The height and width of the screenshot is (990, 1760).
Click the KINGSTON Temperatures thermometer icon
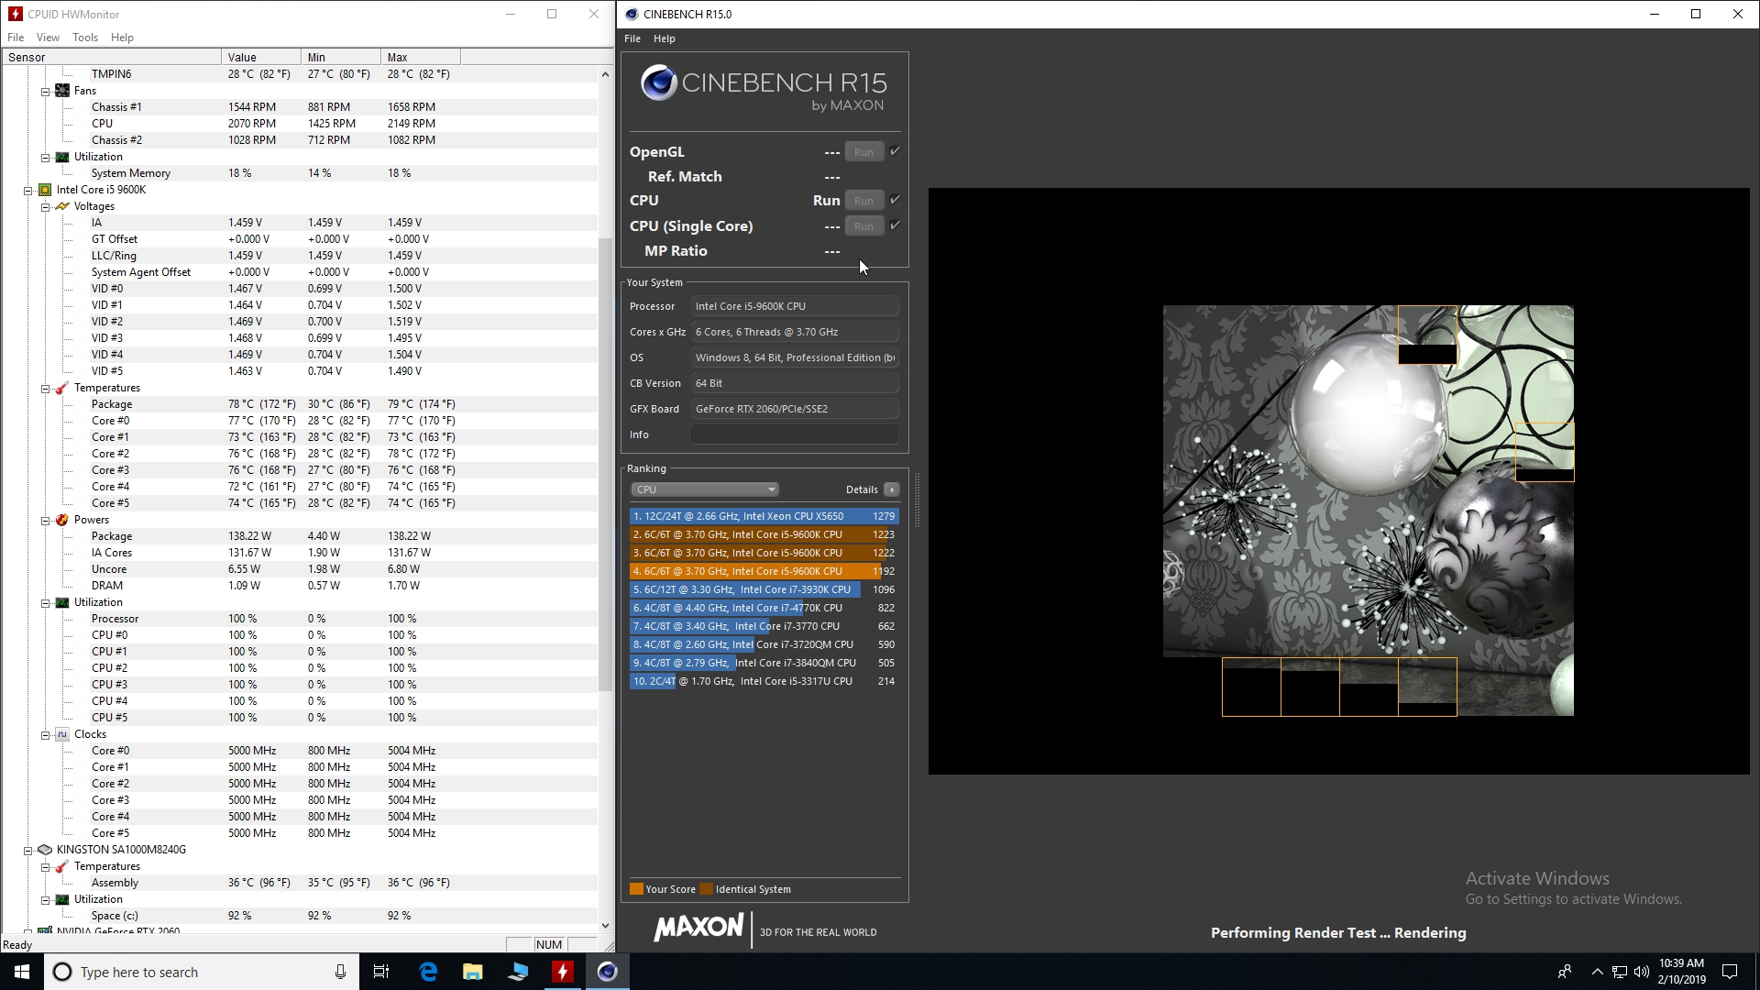[62, 866]
